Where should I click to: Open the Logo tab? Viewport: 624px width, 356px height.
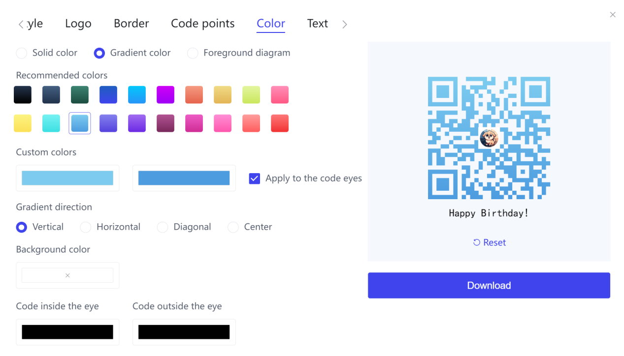78,23
